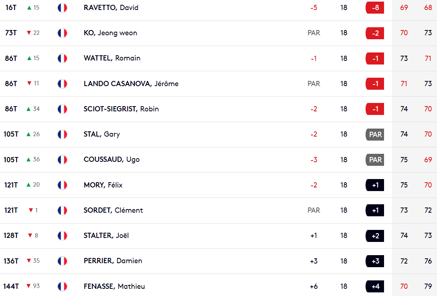Click the French flag beside RAVETTO, David
This screenshot has width=437, height=296.
pyautogui.click(x=63, y=8)
